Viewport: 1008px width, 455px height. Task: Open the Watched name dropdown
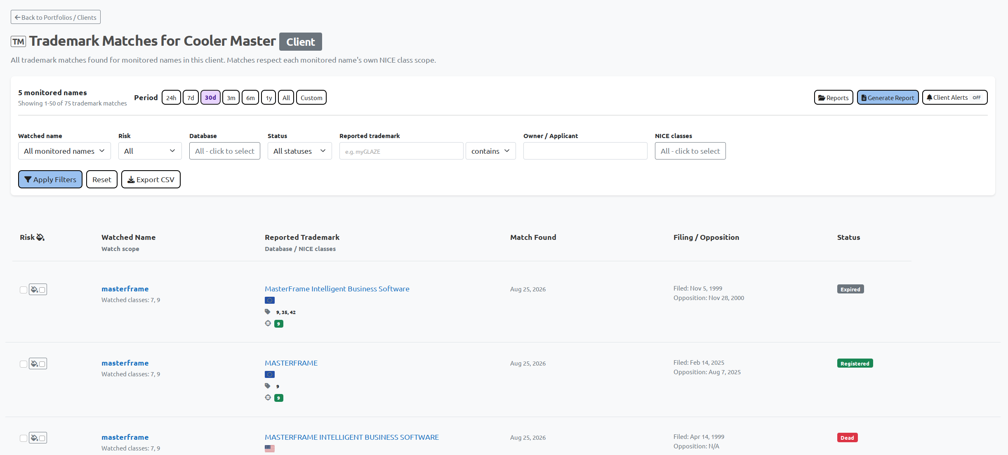[x=64, y=151]
